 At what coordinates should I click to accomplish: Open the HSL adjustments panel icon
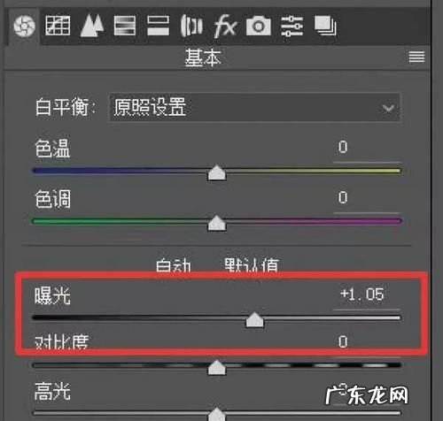(x=125, y=26)
